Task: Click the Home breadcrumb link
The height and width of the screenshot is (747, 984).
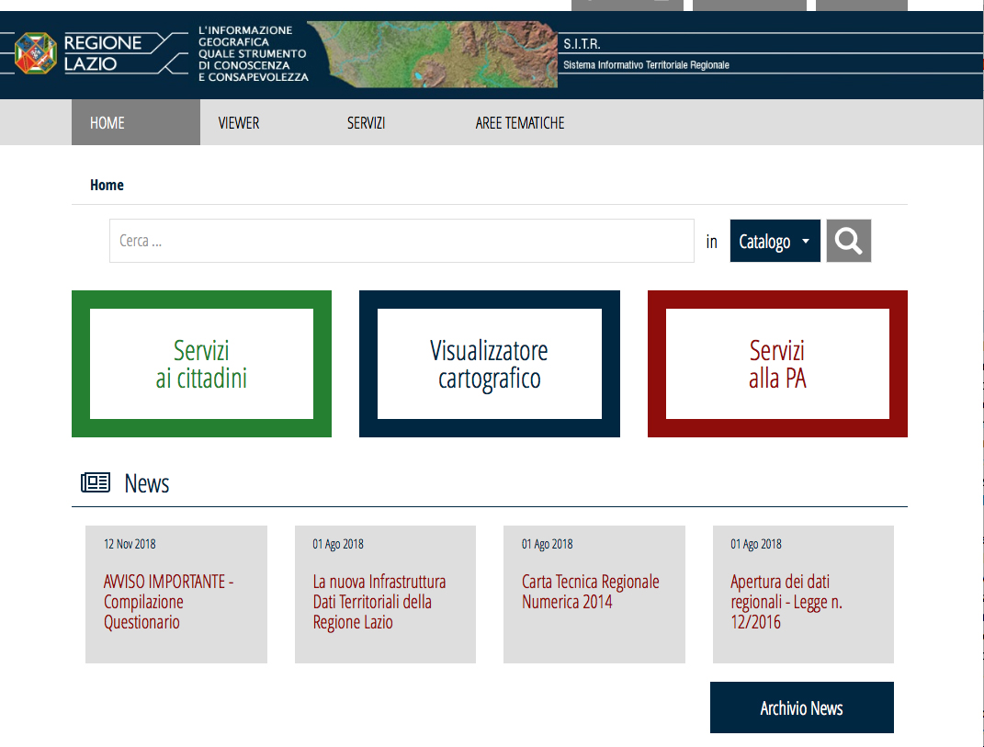Action: click(x=107, y=185)
